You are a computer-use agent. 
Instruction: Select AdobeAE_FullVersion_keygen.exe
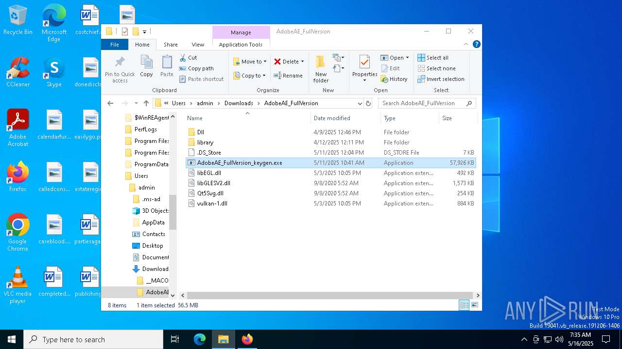point(330,163)
